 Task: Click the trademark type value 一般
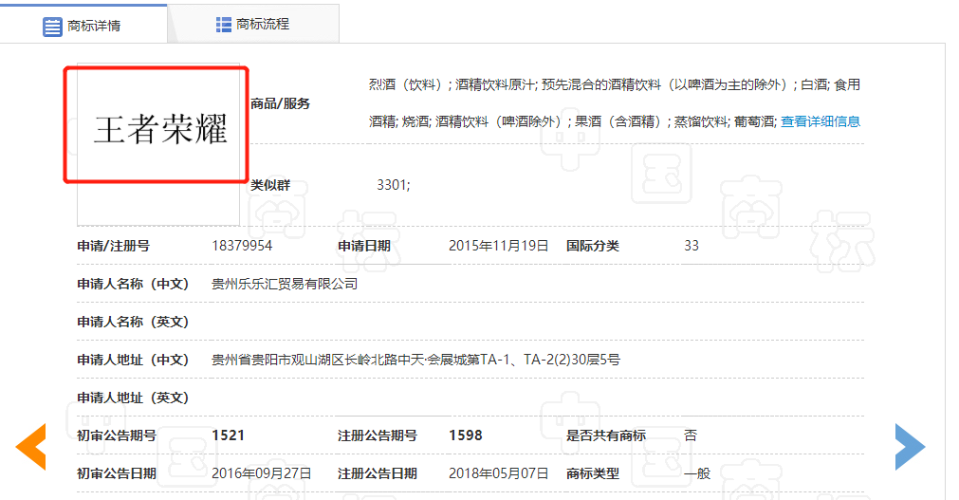[x=697, y=473]
